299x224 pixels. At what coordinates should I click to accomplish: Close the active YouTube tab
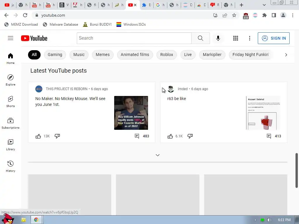[x=135, y=5]
